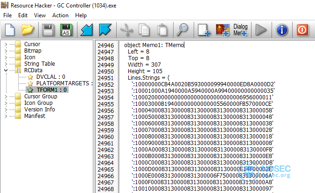Select the Manifest folder
315x193 pixels.
click(x=35, y=116)
